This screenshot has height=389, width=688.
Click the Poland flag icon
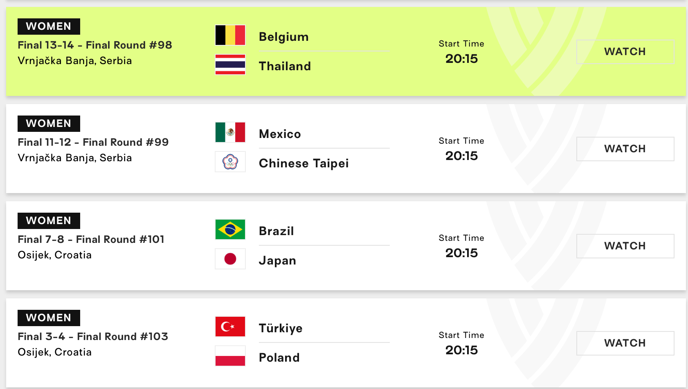pyautogui.click(x=230, y=356)
